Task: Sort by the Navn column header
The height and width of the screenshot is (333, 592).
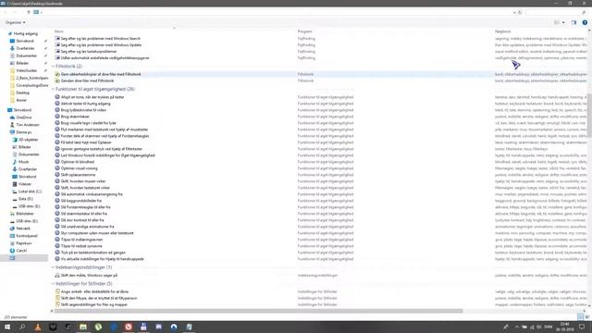Action: 59,31
